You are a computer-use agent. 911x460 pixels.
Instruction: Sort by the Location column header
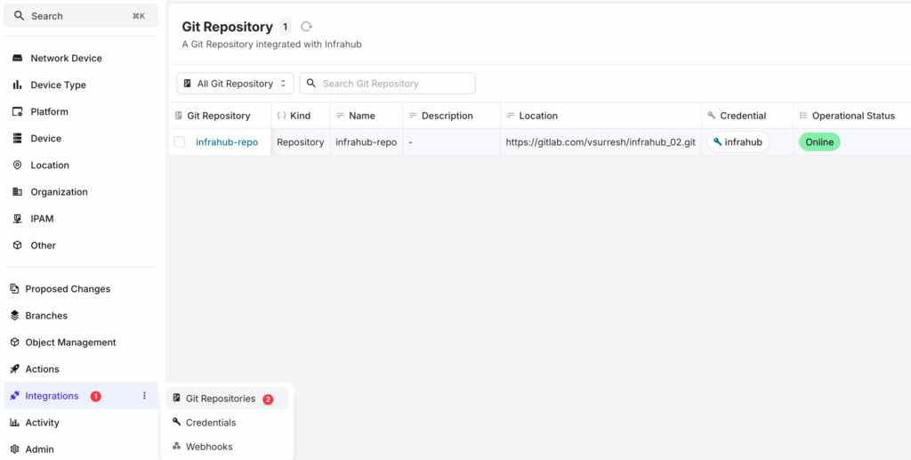tap(601, 116)
